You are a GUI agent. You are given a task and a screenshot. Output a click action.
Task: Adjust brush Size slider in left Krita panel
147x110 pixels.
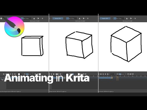[26, 18]
